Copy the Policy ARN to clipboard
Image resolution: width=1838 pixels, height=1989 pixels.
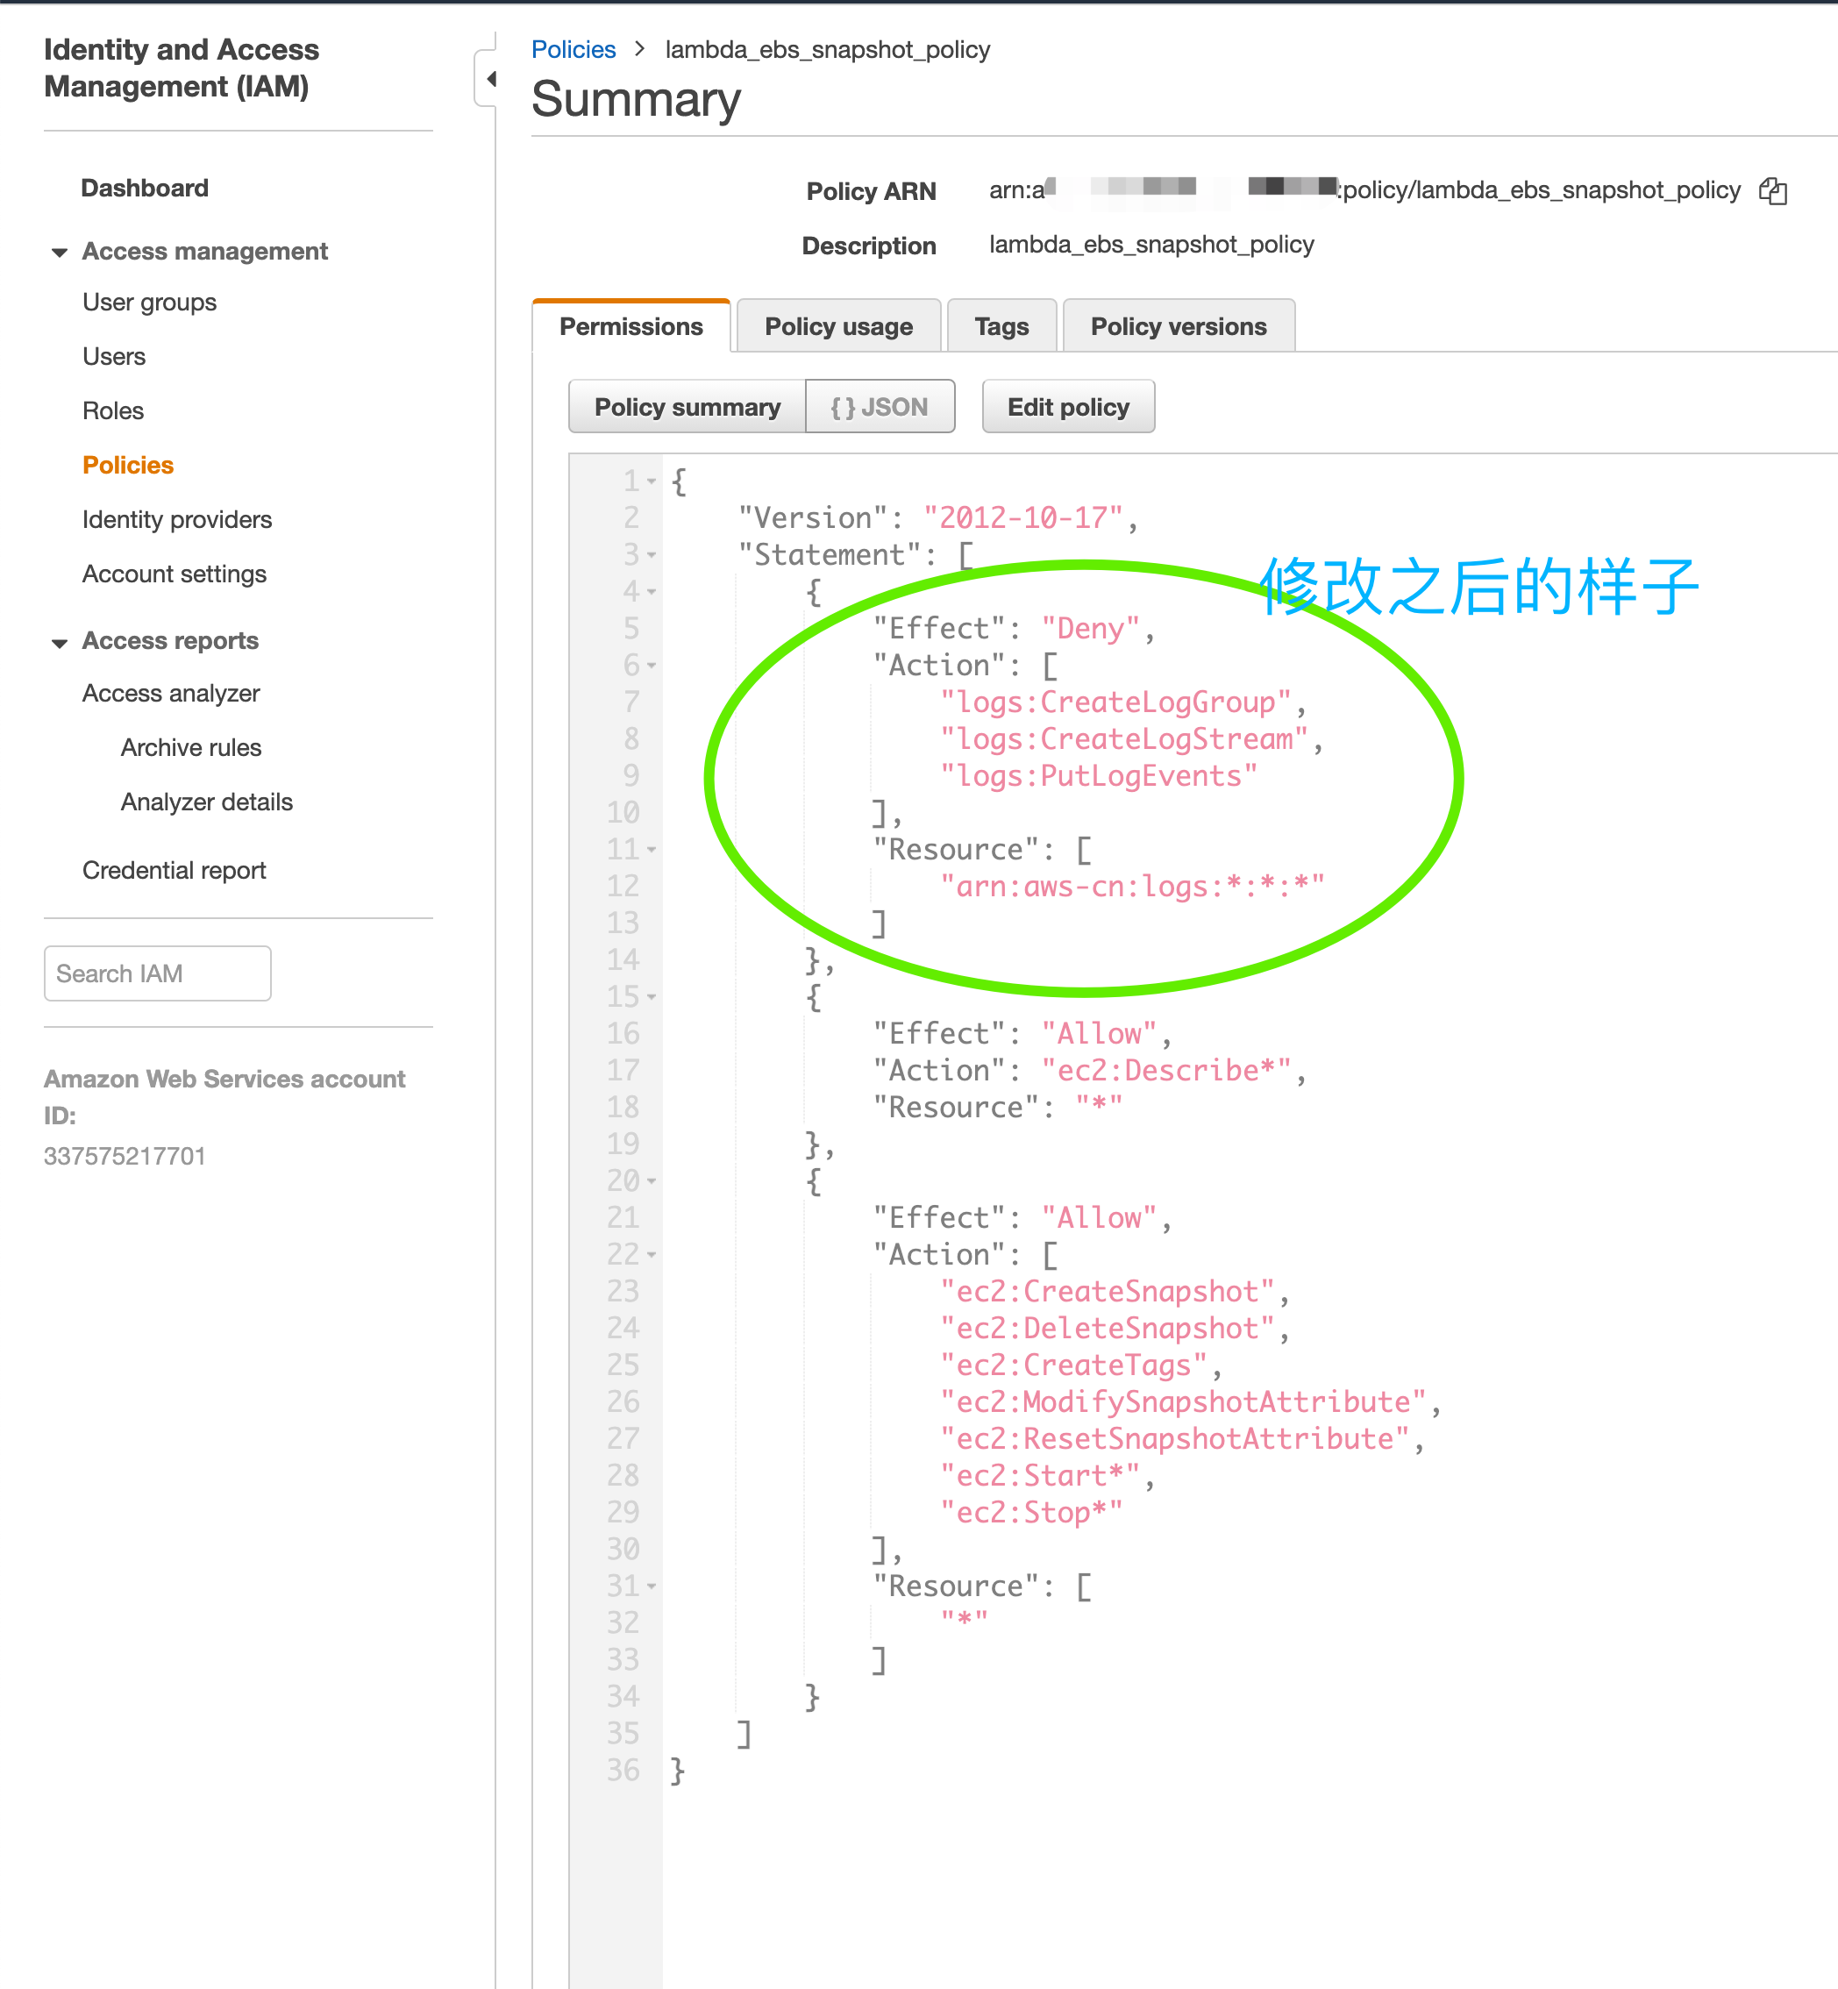pyautogui.click(x=1772, y=190)
